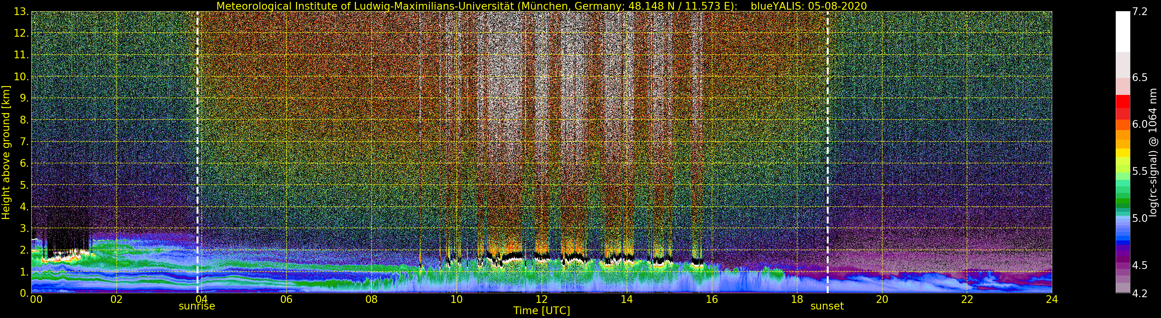
Task: Click the 'sunset' label below the axis
Action: pos(827,306)
